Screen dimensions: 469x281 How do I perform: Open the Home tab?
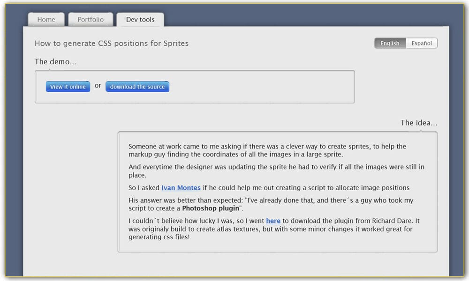(x=46, y=20)
